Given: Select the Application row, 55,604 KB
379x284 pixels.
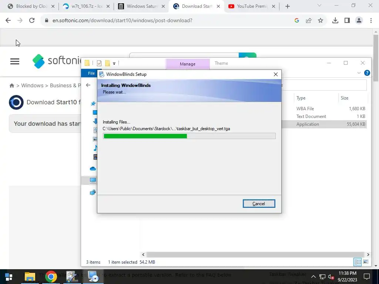Looking at the screenshot, I should coord(324,124).
